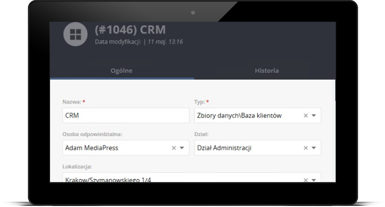Clear the Lokalizacja field selection

coord(306,180)
